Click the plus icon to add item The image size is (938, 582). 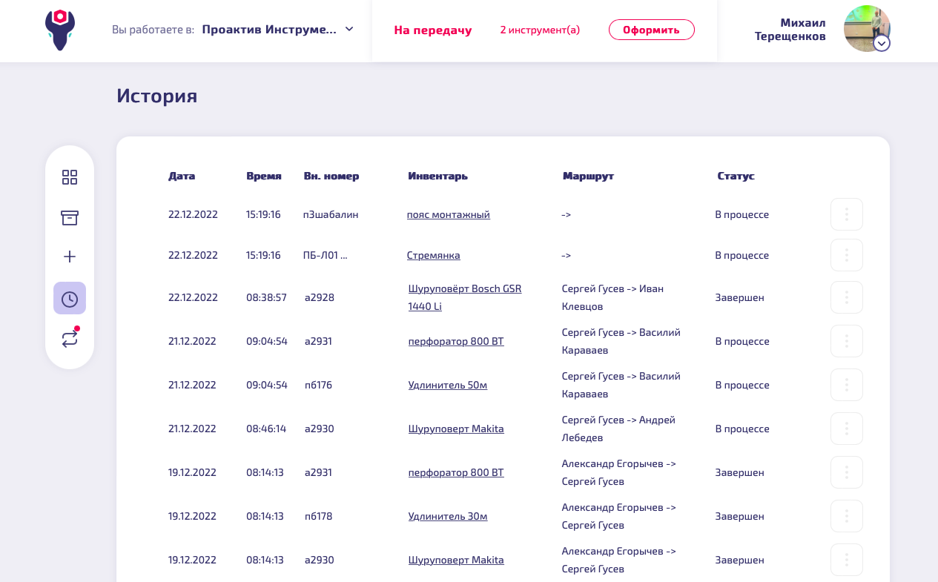pyautogui.click(x=70, y=257)
